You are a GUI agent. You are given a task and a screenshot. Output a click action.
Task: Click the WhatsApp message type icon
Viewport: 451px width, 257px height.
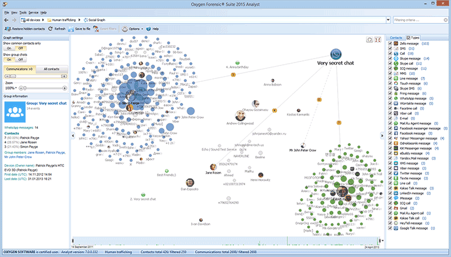tap(396, 98)
